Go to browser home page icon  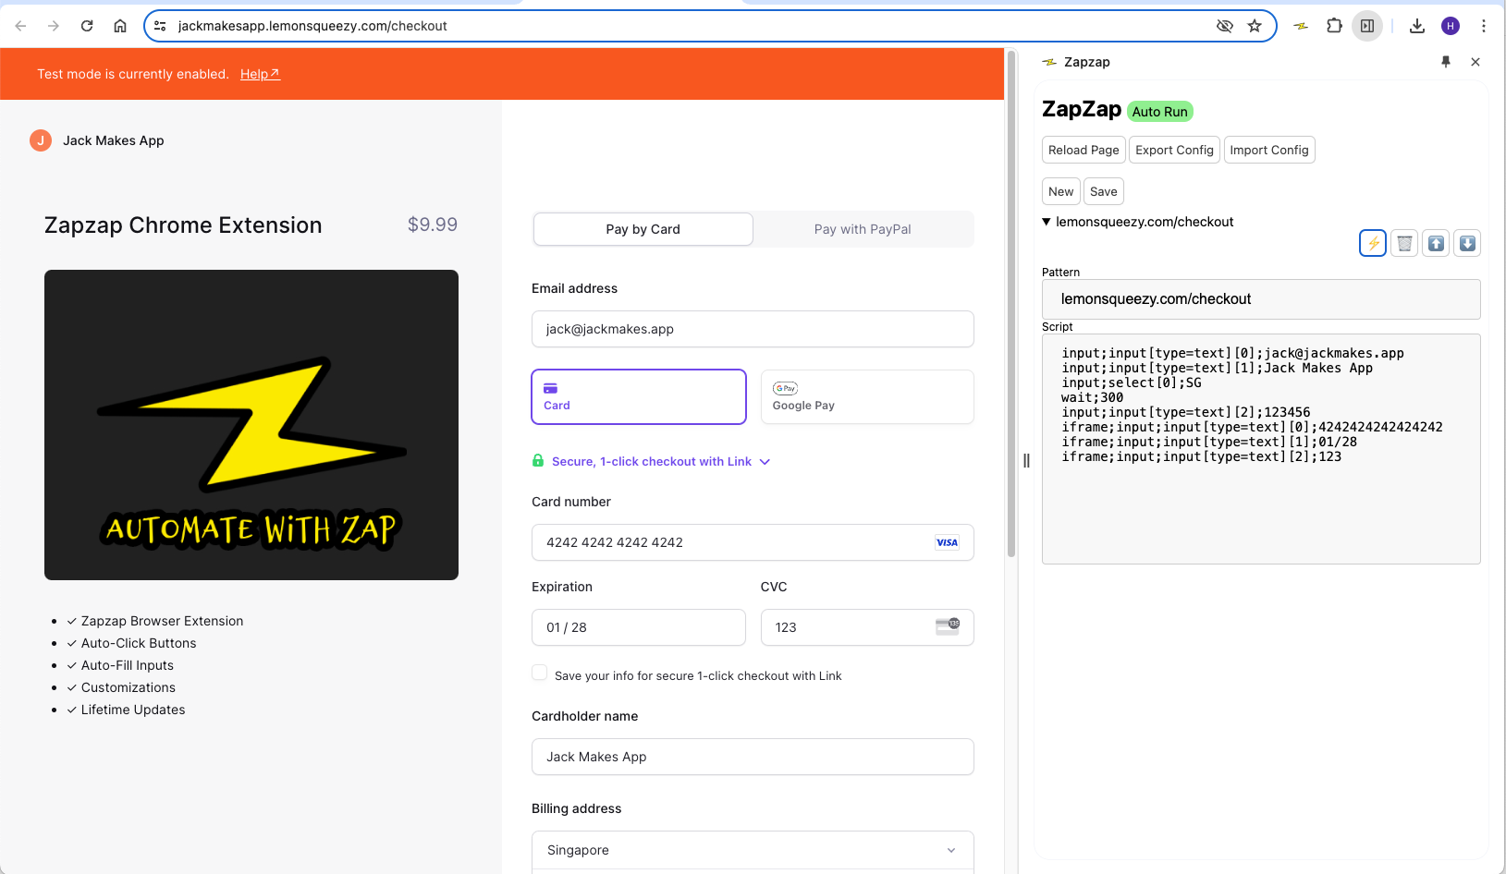pos(120,26)
